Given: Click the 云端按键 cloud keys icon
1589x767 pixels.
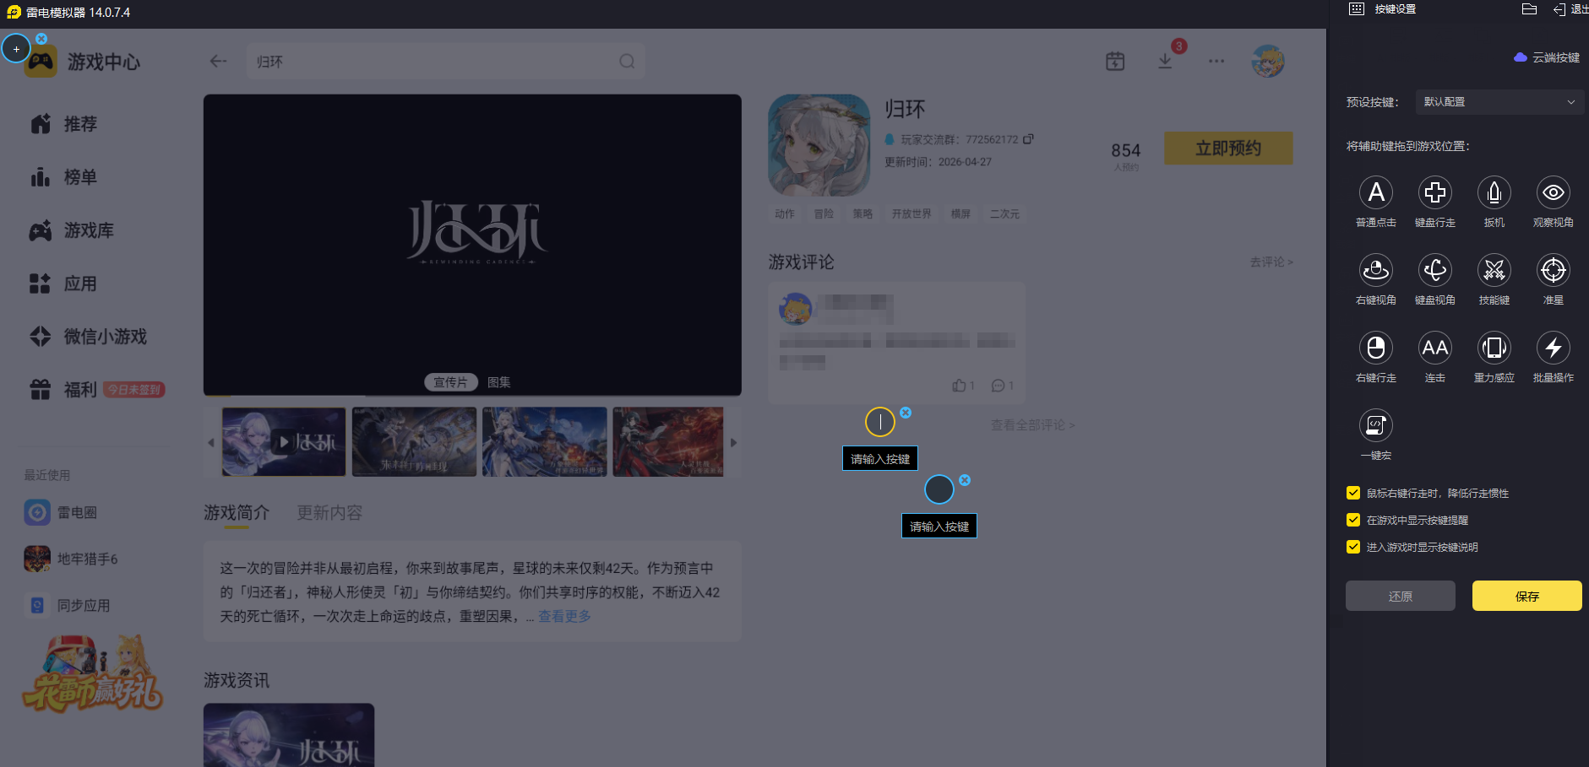Looking at the screenshot, I should point(1521,57).
